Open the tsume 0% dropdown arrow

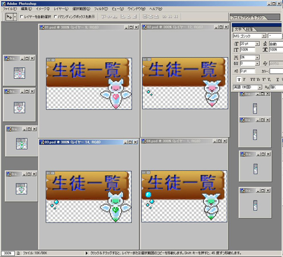pos(257,57)
